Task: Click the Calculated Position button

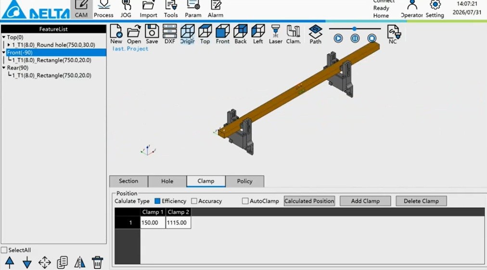Action: 309,201
